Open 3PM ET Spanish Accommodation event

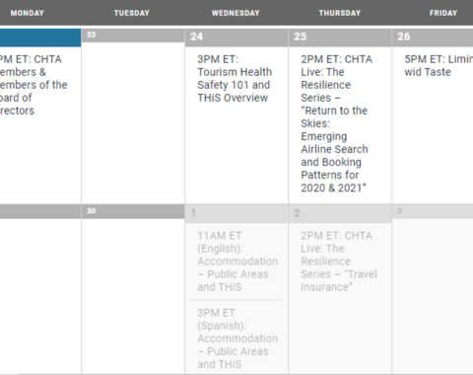click(237, 338)
